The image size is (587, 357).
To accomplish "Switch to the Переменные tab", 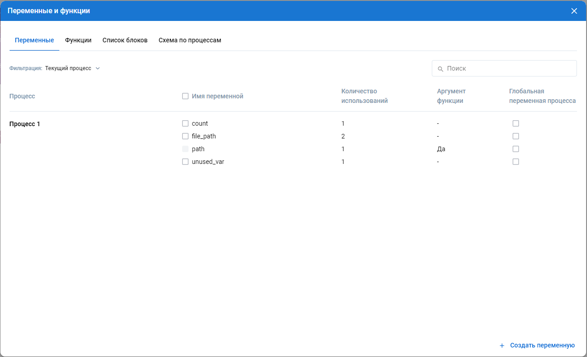I will 34,40.
